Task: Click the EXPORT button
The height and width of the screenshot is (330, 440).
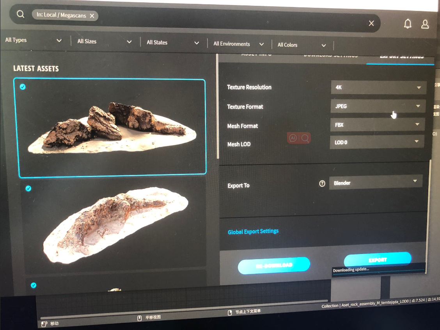Action: pos(378,259)
